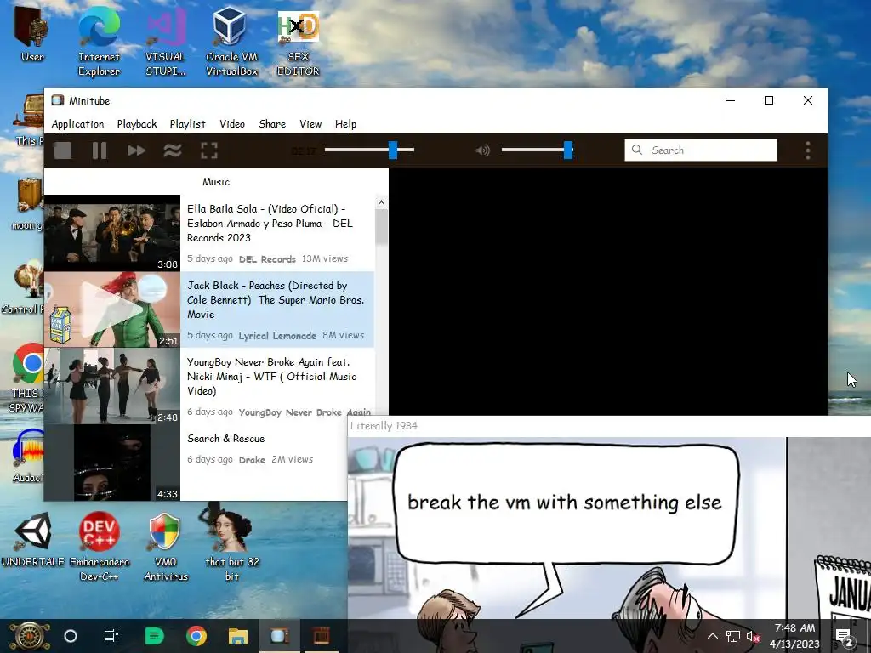The height and width of the screenshot is (653, 871).
Task: Open the HxD editor desktop icon
Action: tap(299, 41)
